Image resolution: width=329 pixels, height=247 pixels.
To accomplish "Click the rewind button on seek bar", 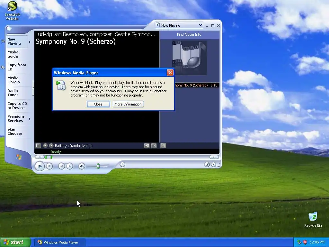I will (40, 157).
